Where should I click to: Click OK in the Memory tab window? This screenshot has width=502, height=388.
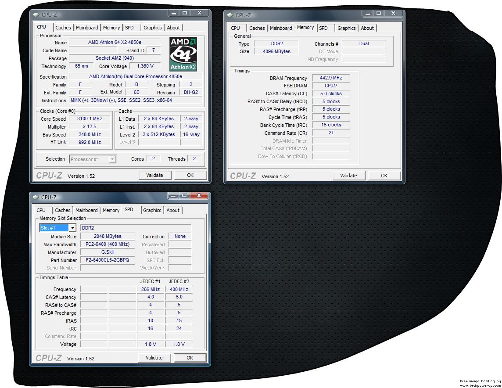[x=384, y=176]
